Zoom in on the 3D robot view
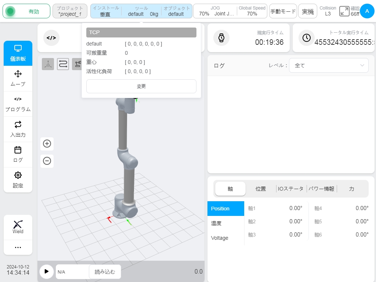 coord(47,144)
